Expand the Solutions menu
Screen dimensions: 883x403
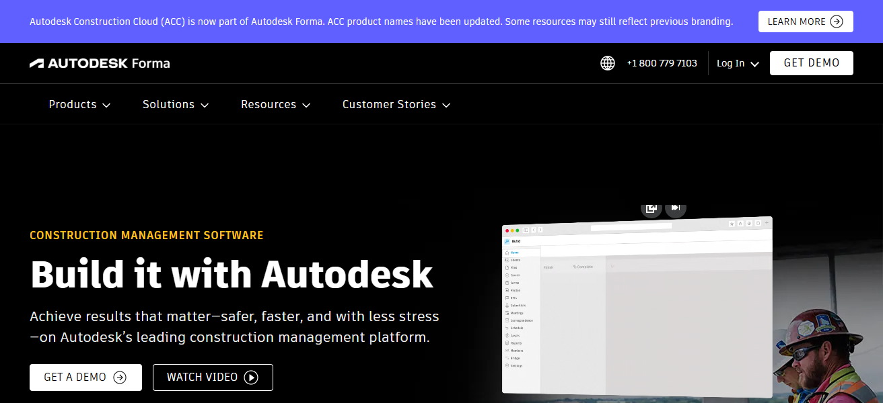tap(176, 104)
